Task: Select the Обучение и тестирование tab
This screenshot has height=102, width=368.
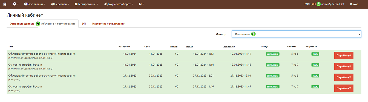Action: [58, 24]
